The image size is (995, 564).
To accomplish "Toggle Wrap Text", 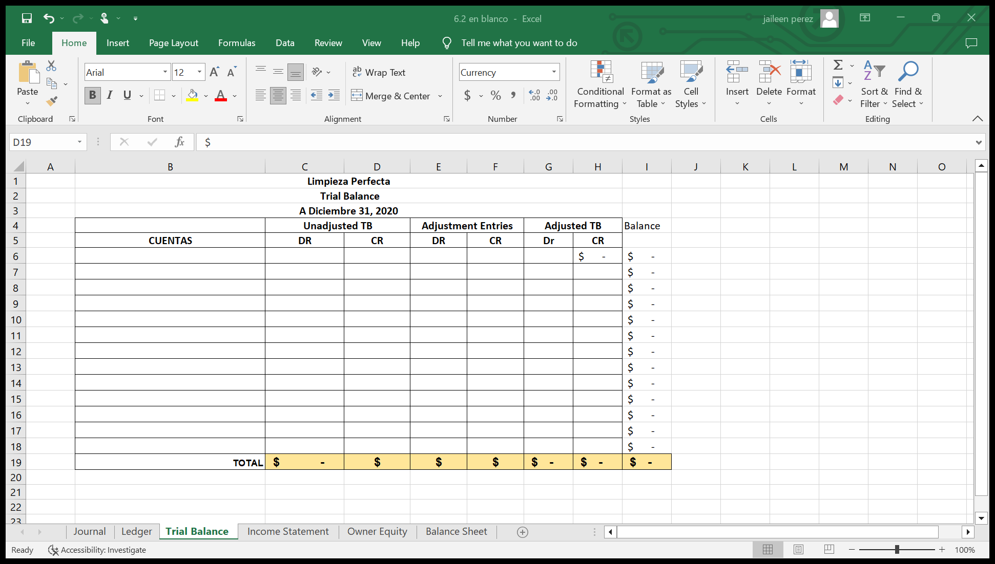I will pyautogui.click(x=379, y=72).
